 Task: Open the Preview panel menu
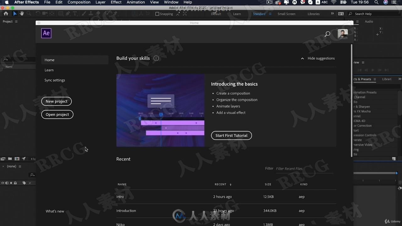tap(363, 62)
